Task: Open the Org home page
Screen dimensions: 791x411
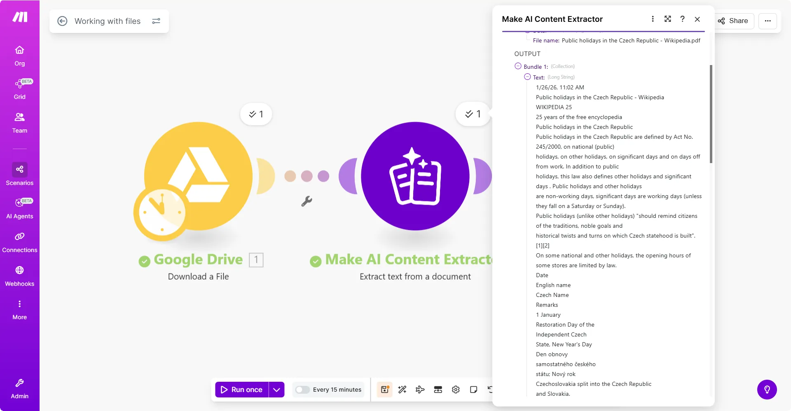Action: [x=20, y=56]
